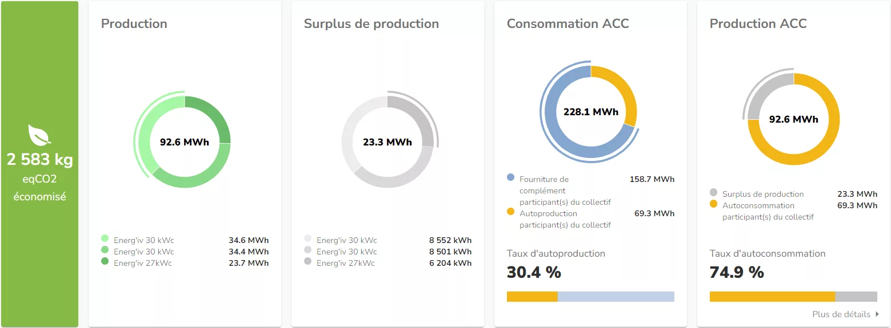Image resolution: width=891 pixels, height=328 pixels.
Task: Click the "Taux d'autoproduction" progress bar
Action: [x=590, y=297]
